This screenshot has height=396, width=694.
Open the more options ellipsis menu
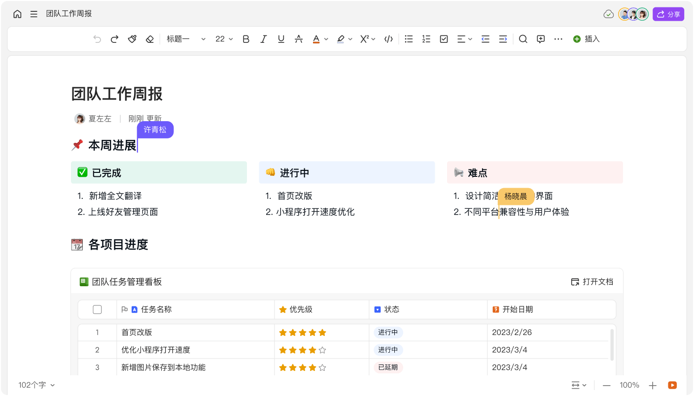tap(558, 39)
